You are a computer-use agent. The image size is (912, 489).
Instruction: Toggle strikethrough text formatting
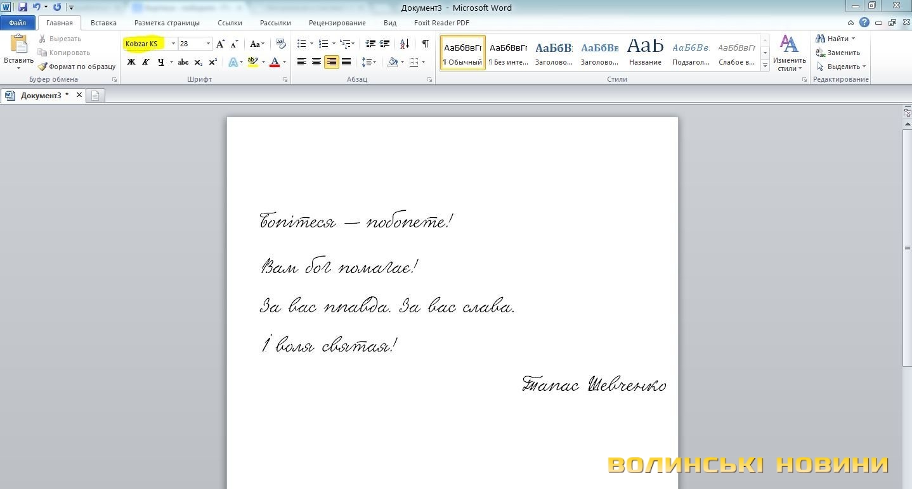[183, 62]
